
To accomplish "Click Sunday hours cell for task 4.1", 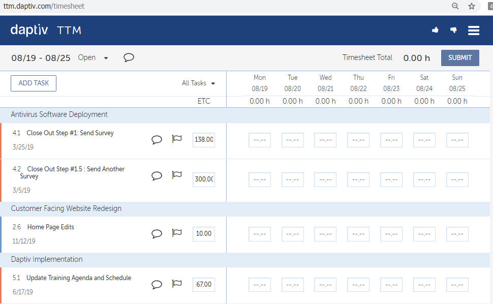I will (x=457, y=140).
